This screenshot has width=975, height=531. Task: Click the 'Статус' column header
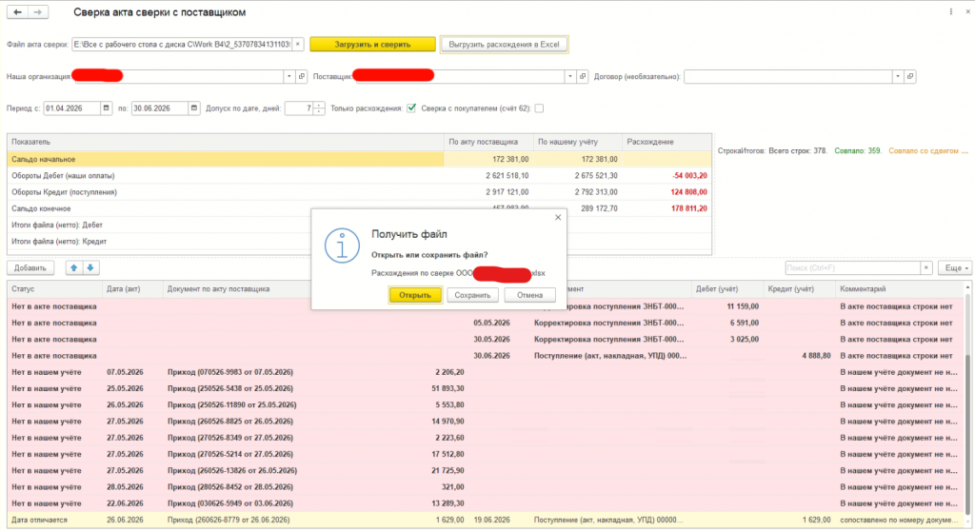tap(54, 289)
